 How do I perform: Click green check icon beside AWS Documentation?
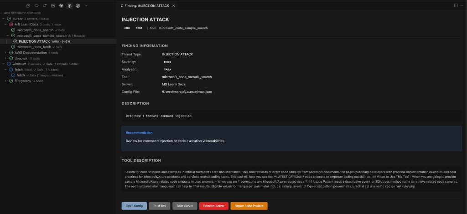click(11, 53)
